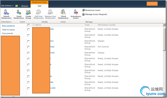Check the last row ending in 'rovider'
The image size is (167, 98).
click(29, 88)
